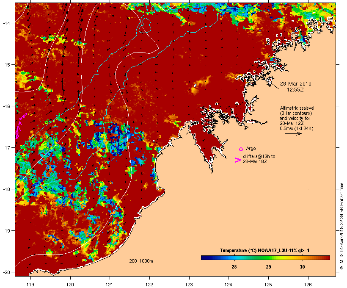This screenshot has height=288, width=347.
Task: Click the '-19' latitude axis label
Action: (6, 231)
